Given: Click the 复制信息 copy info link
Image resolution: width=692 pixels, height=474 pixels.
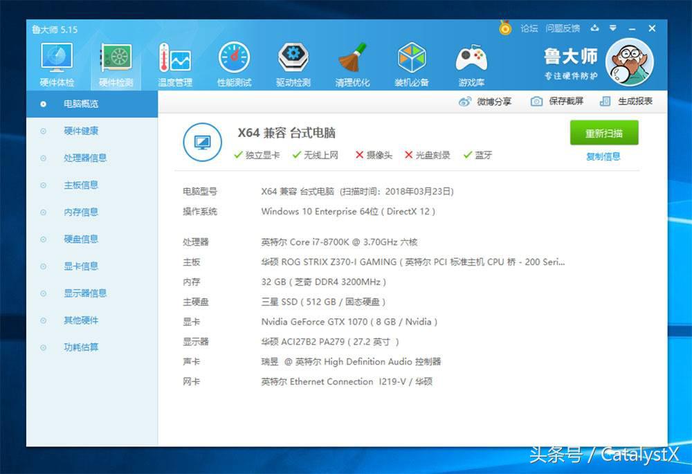Looking at the screenshot, I should point(603,156).
